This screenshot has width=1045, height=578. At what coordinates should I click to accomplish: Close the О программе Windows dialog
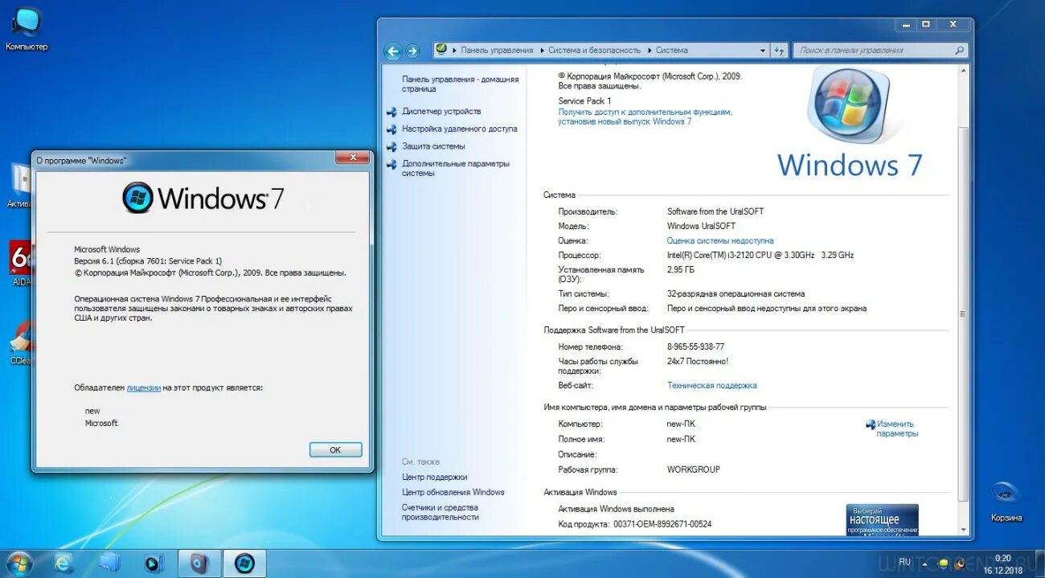click(x=351, y=158)
